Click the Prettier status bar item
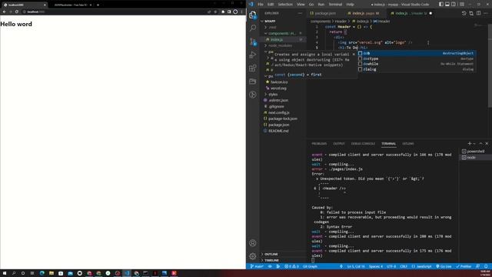 point(464,266)
